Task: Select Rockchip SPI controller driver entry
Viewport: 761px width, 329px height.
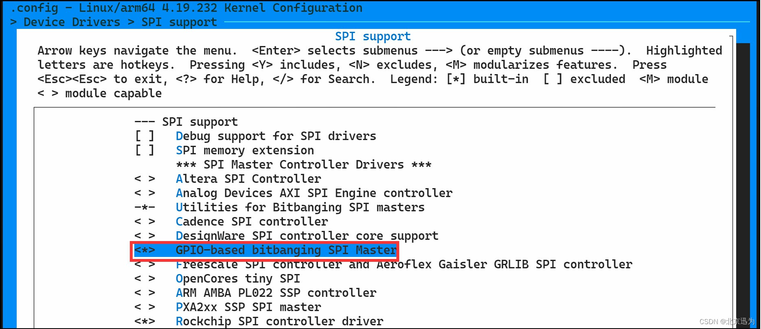Action: (x=279, y=321)
